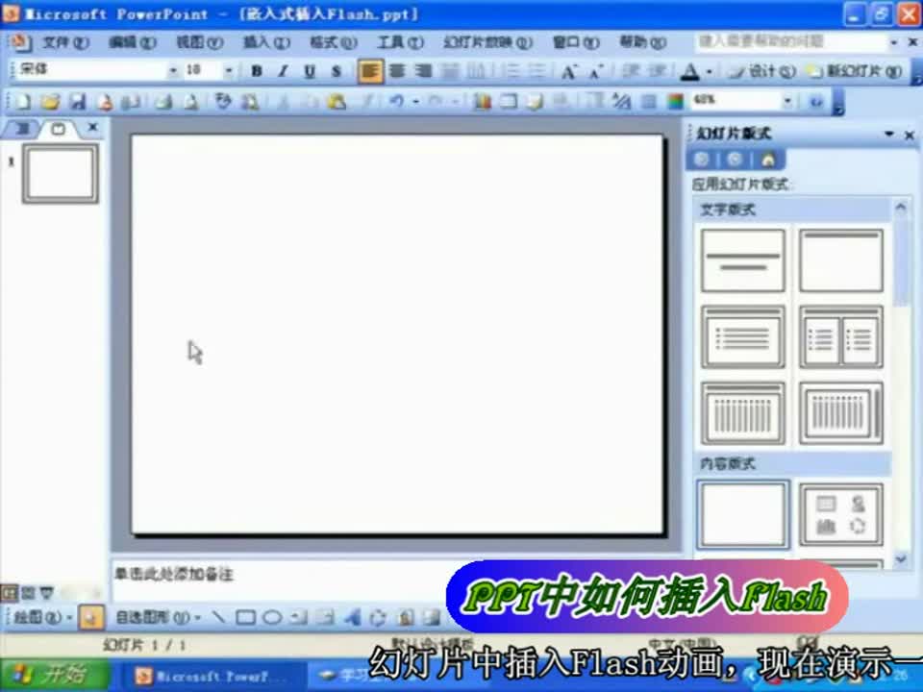Select the Oval drawing tool

click(272, 617)
